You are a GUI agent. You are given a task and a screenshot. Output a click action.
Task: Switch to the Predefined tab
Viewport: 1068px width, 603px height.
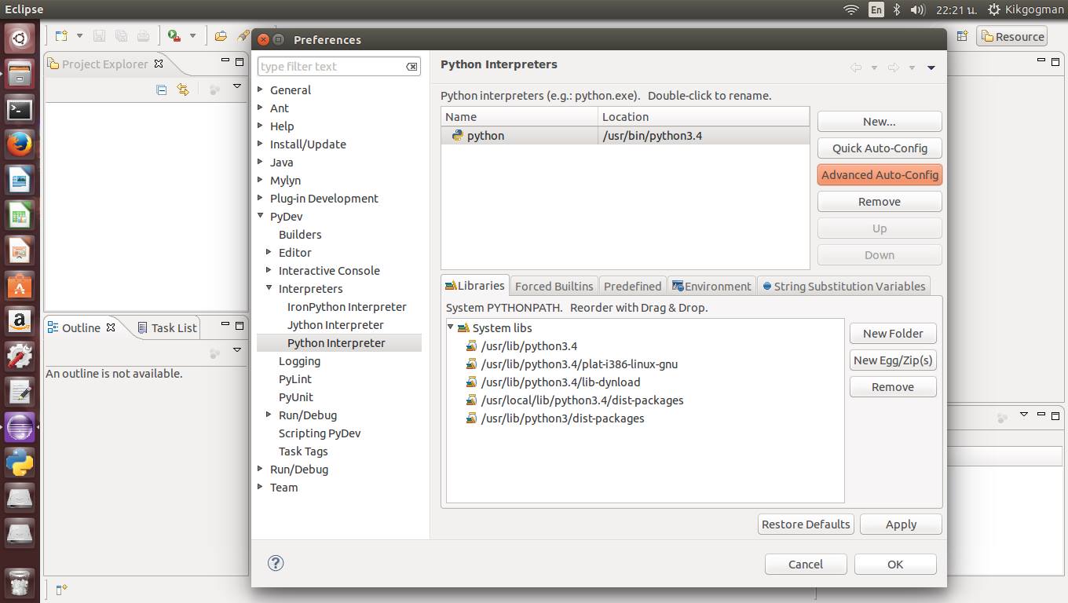pyautogui.click(x=632, y=286)
